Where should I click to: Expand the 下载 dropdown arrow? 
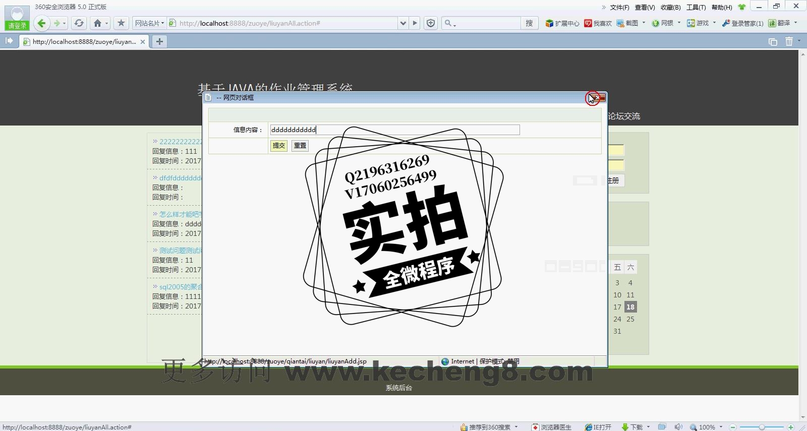pyautogui.click(x=649, y=427)
